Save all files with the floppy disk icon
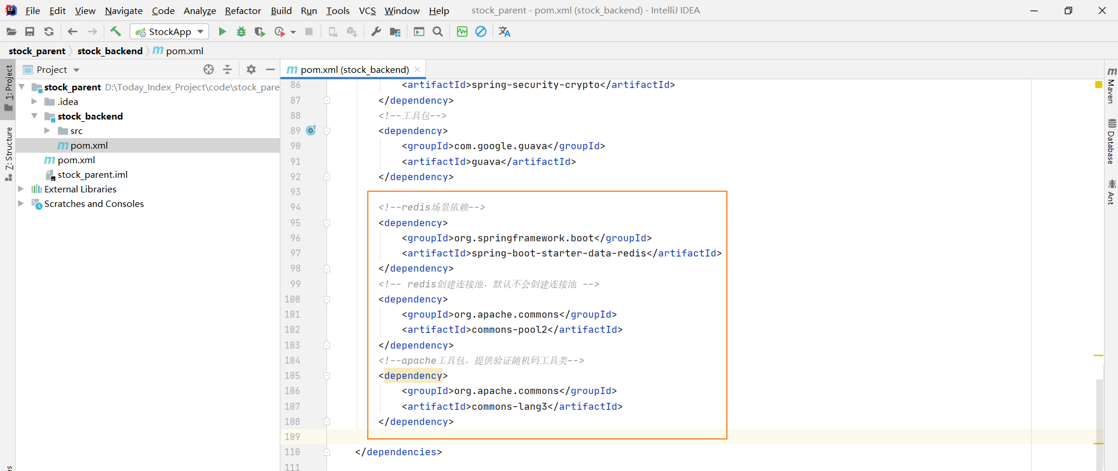The image size is (1118, 471). [x=30, y=31]
